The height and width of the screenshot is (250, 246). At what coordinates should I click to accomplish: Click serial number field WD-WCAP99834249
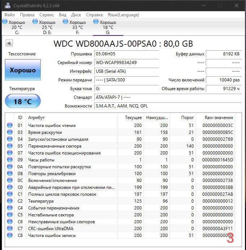click(x=127, y=63)
